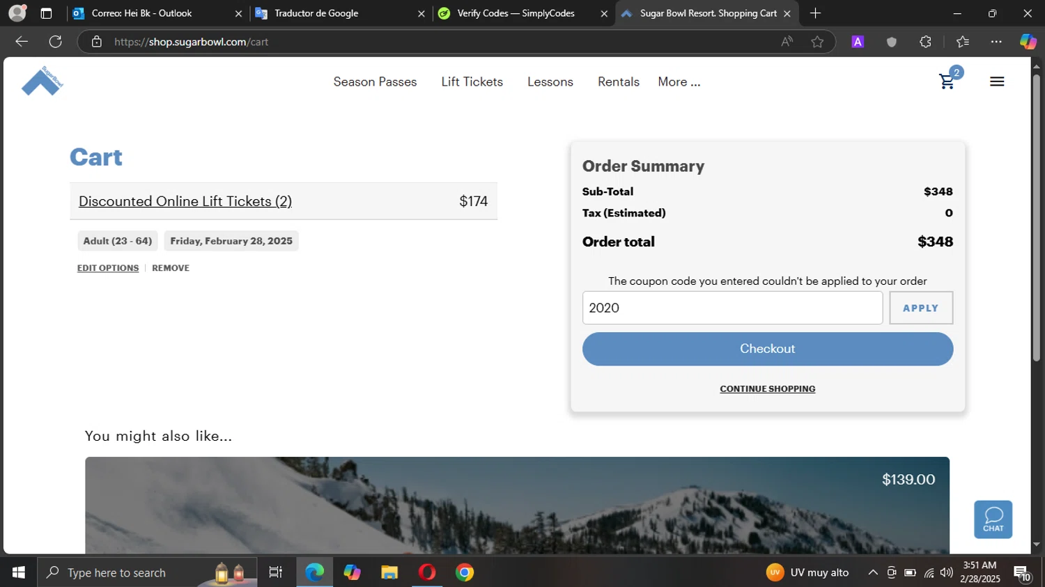The width and height of the screenshot is (1045, 587).
Task: View site information lock icon
Action: click(x=97, y=42)
